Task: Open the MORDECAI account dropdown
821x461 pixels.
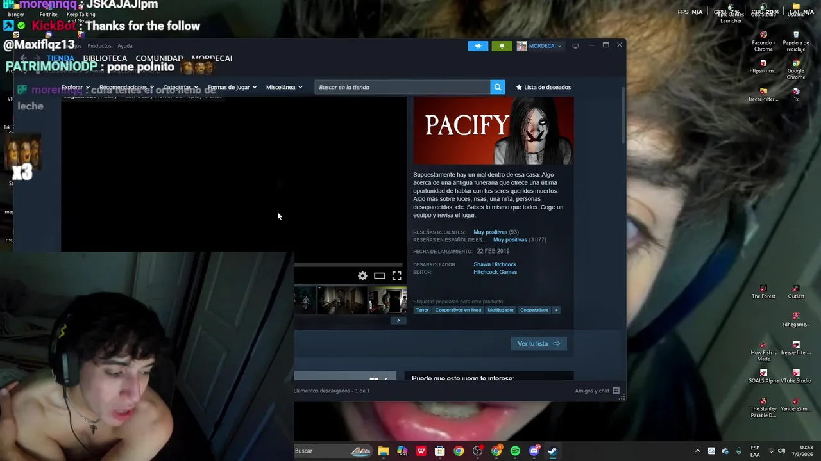Action: coord(539,45)
